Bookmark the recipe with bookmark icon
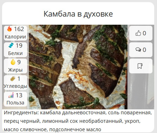The height and width of the screenshot is (133, 157). pos(140,66)
